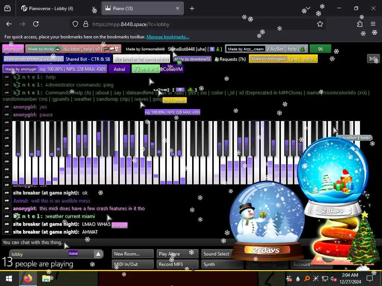Reply to anonygirl's 'pause' message
382x286 pixels.
(7, 115)
